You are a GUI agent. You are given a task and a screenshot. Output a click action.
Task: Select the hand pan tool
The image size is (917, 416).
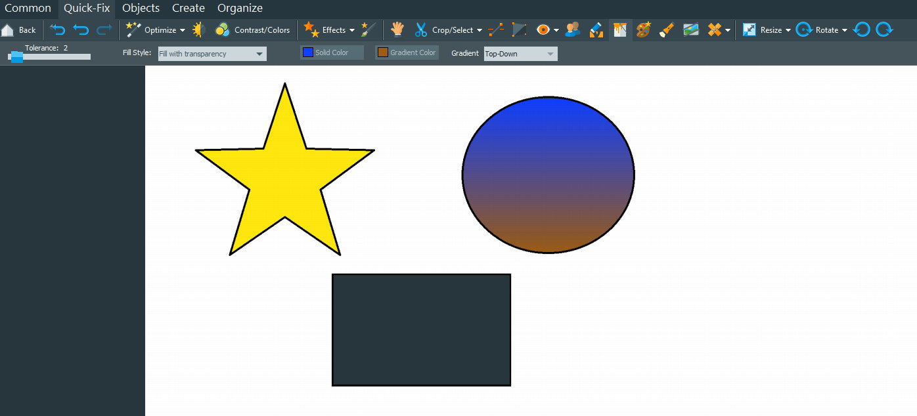pyautogui.click(x=397, y=30)
